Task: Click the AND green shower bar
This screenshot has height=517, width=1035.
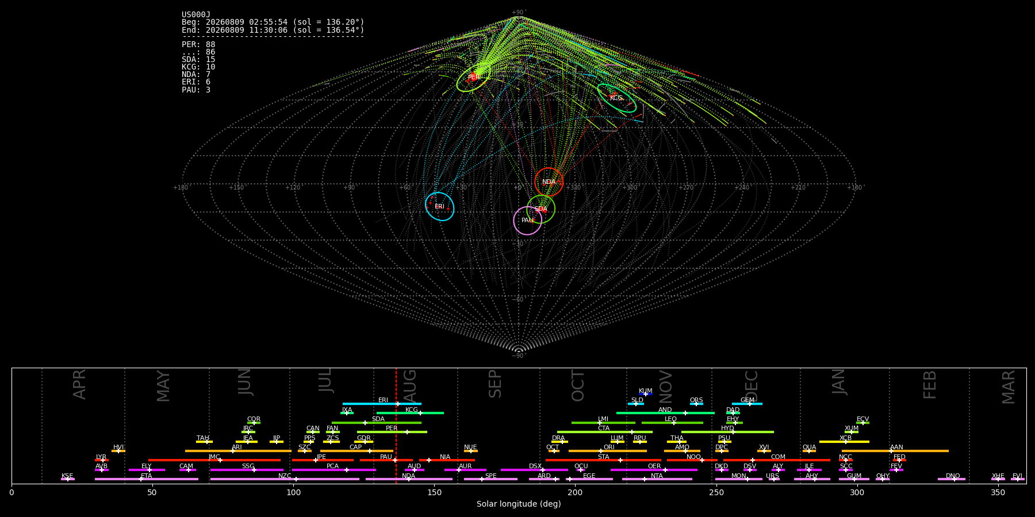Action: click(665, 413)
